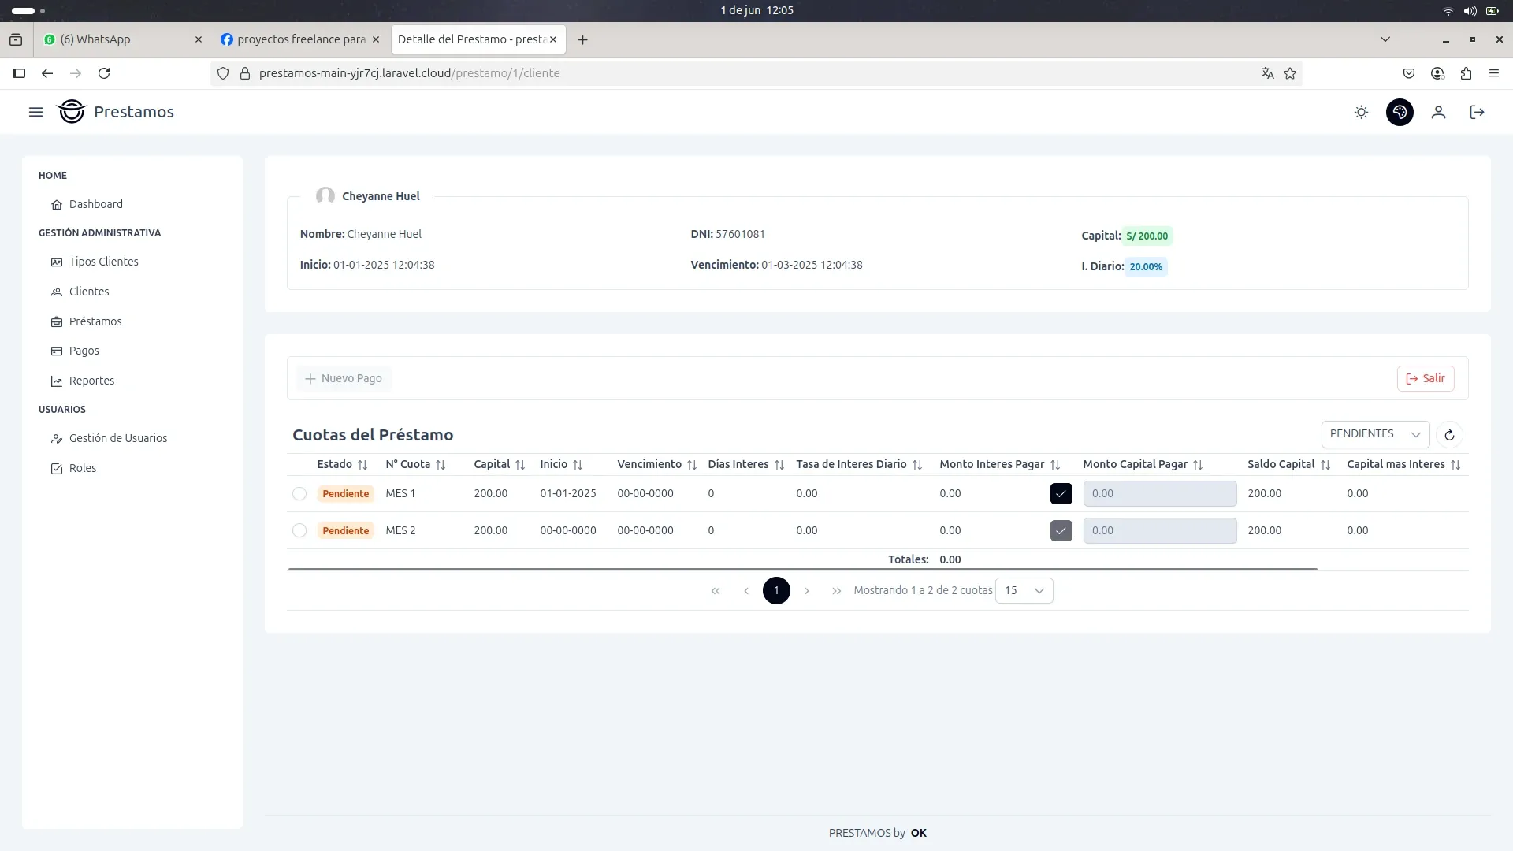The image size is (1513, 851).
Task: Click the MES 1 Monto Capital input field
Action: click(1159, 493)
